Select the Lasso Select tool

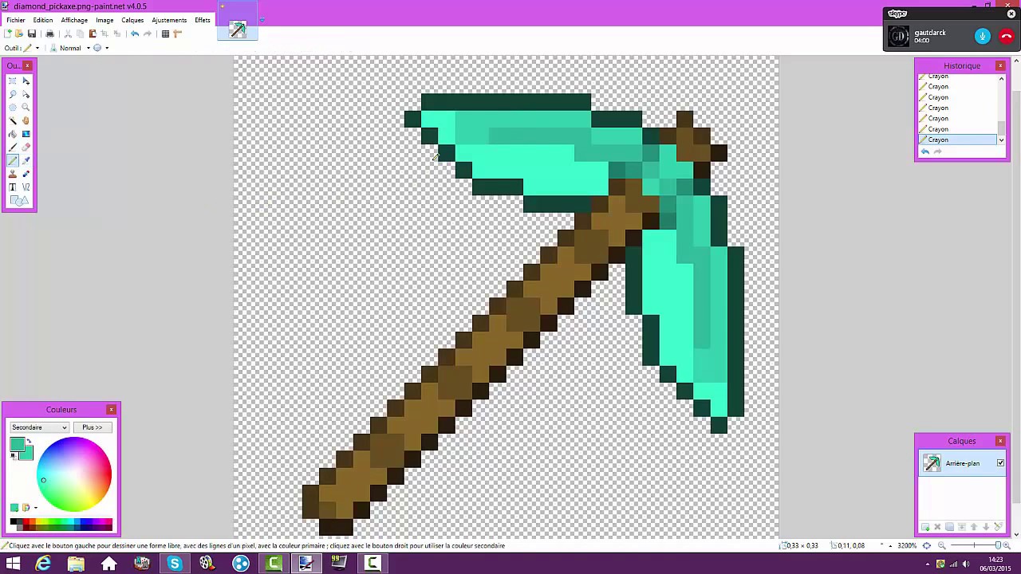tap(12, 94)
